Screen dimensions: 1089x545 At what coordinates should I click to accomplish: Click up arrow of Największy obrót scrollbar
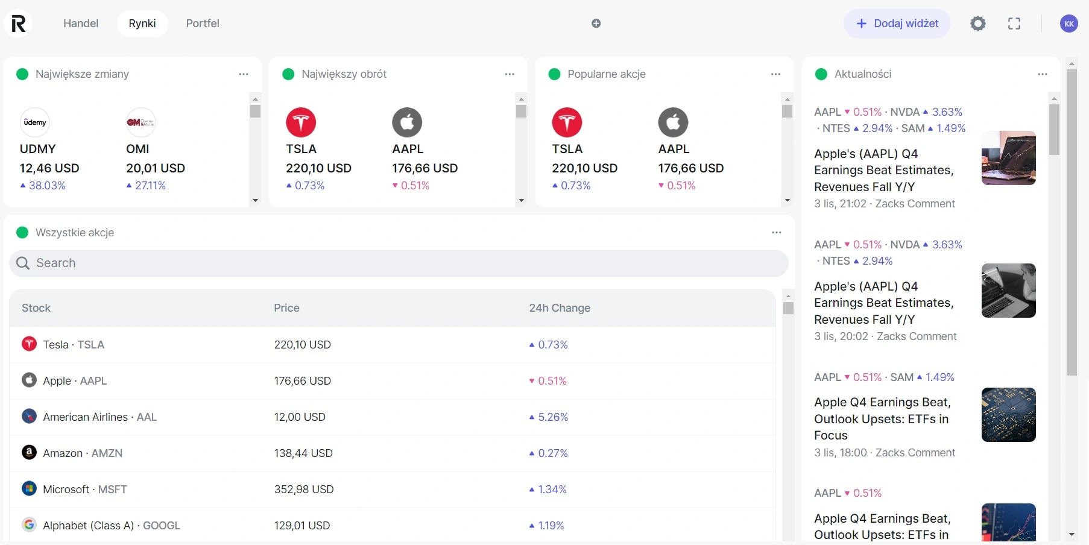coord(522,99)
